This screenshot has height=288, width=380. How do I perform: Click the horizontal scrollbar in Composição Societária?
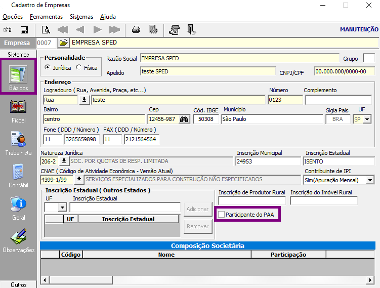[x=207, y=280]
